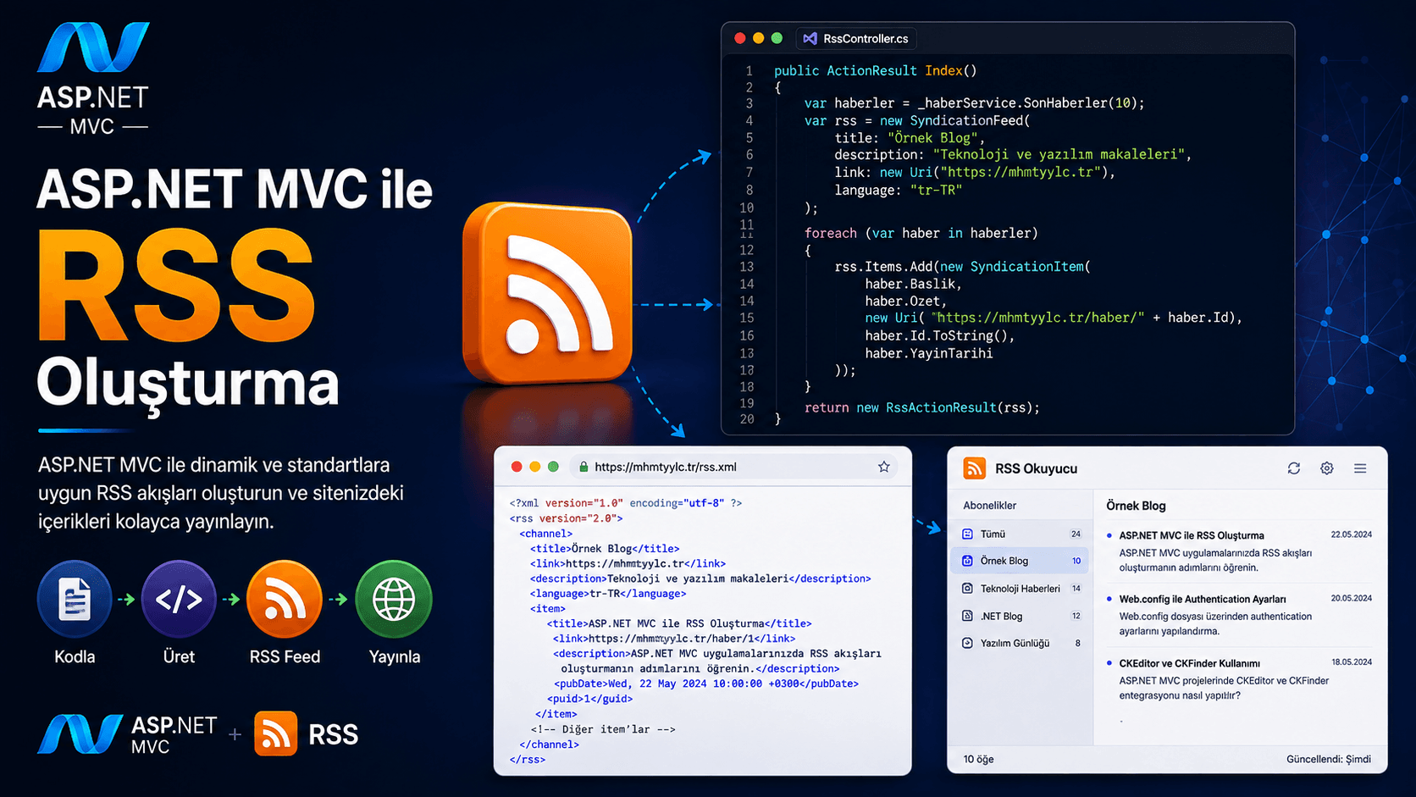Click the date 18.05.2024
Image resolution: width=1416 pixels, height=797 pixels.
(x=1351, y=661)
